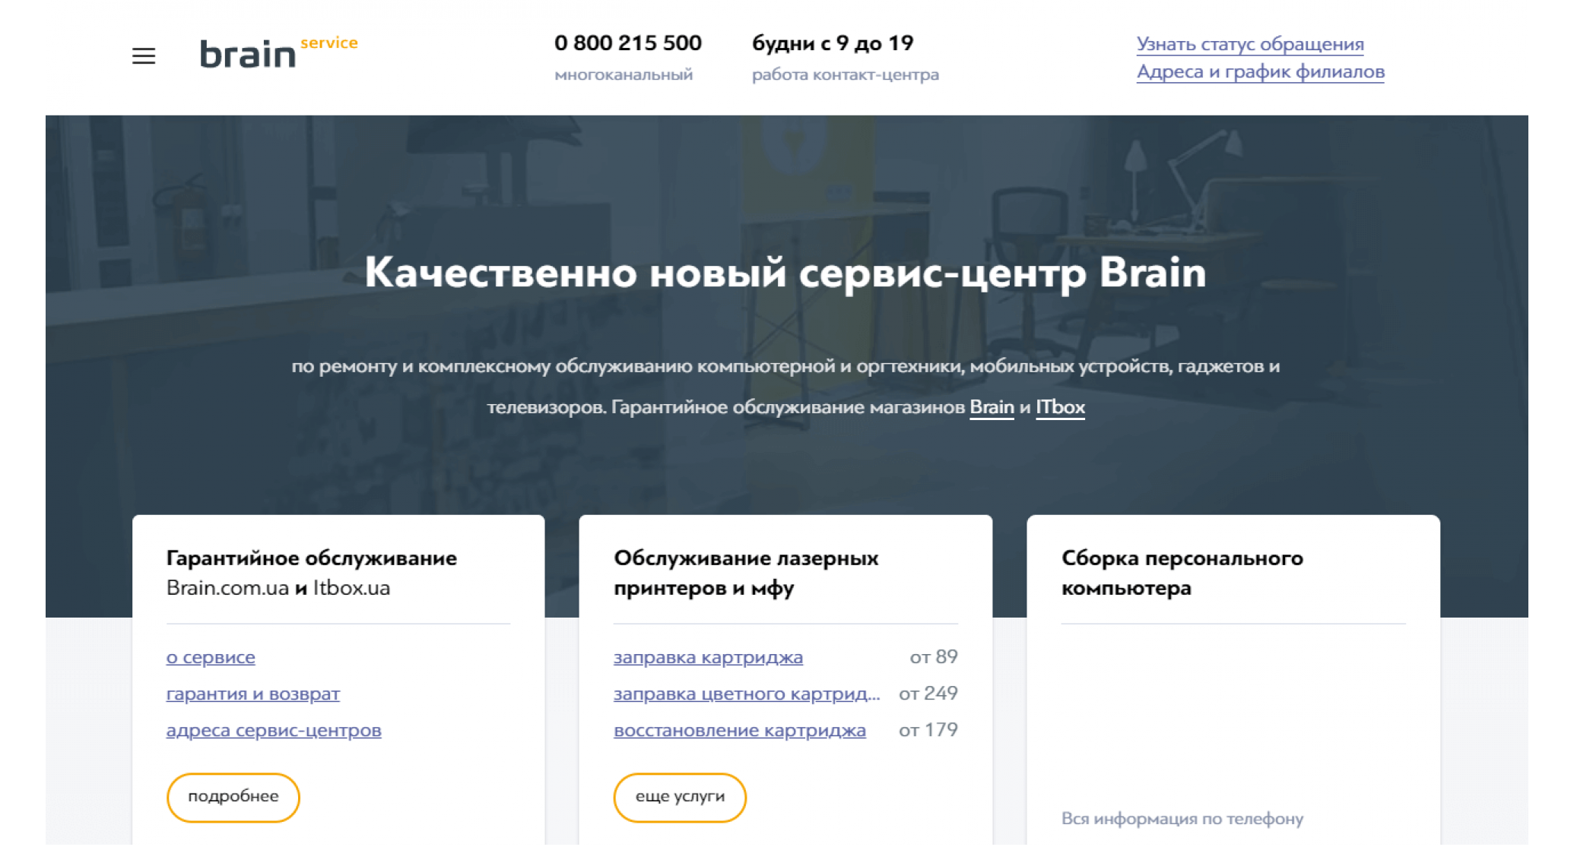The height and width of the screenshot is (847, 1574).
Task: Click the price 'от 249'
Action: tap(928, 694)
